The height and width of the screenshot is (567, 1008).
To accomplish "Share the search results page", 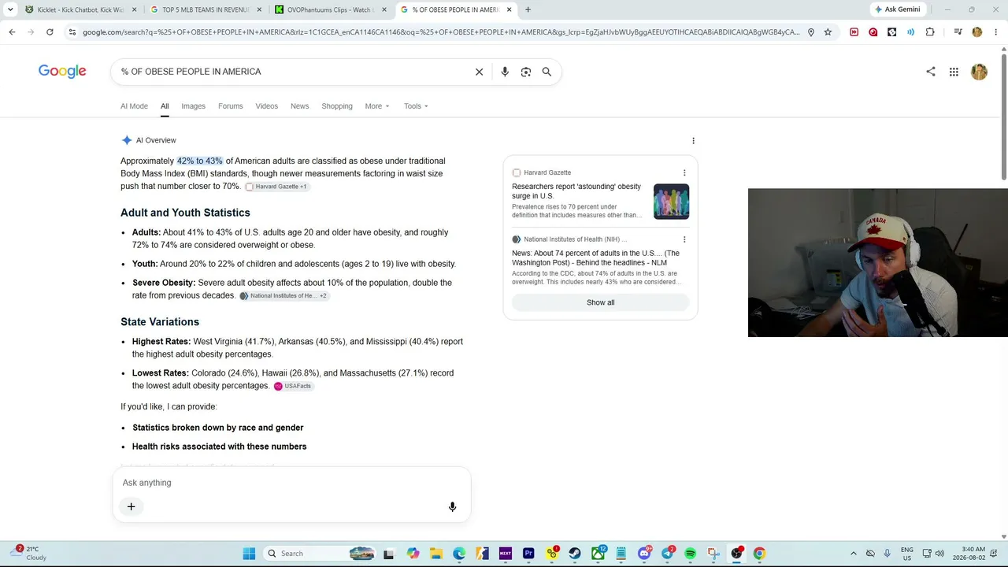I will coord(931,72).
